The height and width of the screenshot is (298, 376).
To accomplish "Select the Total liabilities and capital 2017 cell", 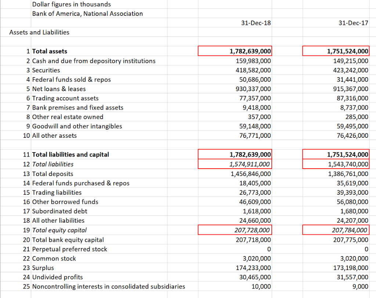I will pyautogui.click(x=336, y=154).
